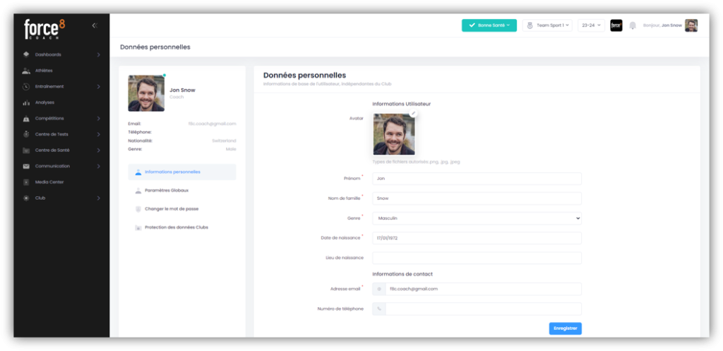Open the Bonne Santé dropdown
This screenshot has width=723, height=351.
point(489,25)
